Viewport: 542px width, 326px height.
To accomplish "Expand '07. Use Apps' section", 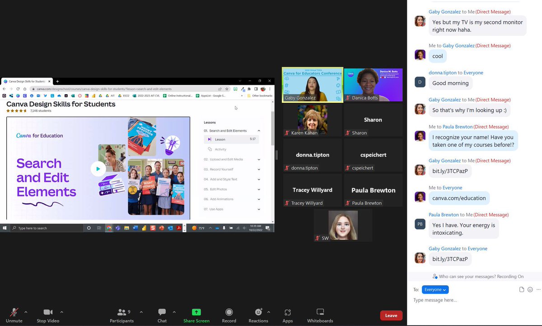I will click(x=259, y=209).
